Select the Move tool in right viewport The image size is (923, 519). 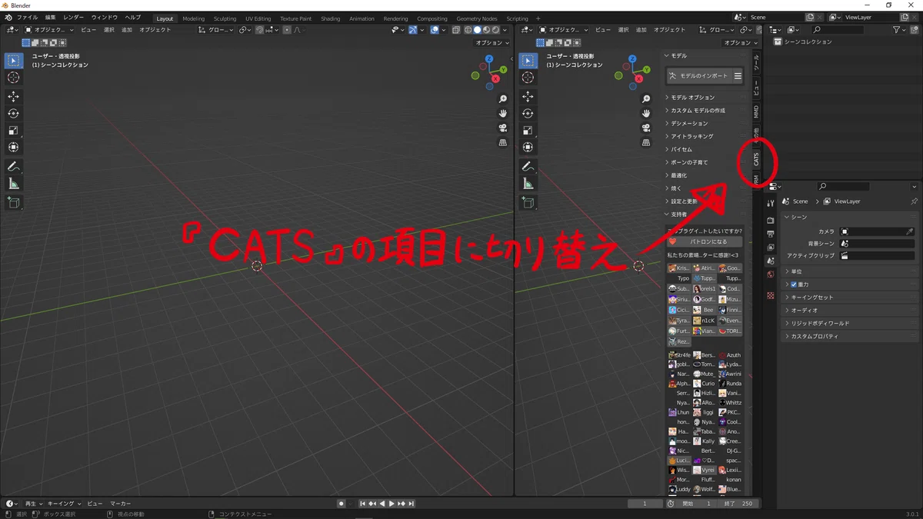click(x=528, y=97)
